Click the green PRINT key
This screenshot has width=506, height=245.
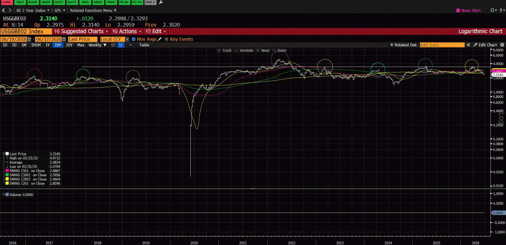click(x=111, y=2)
